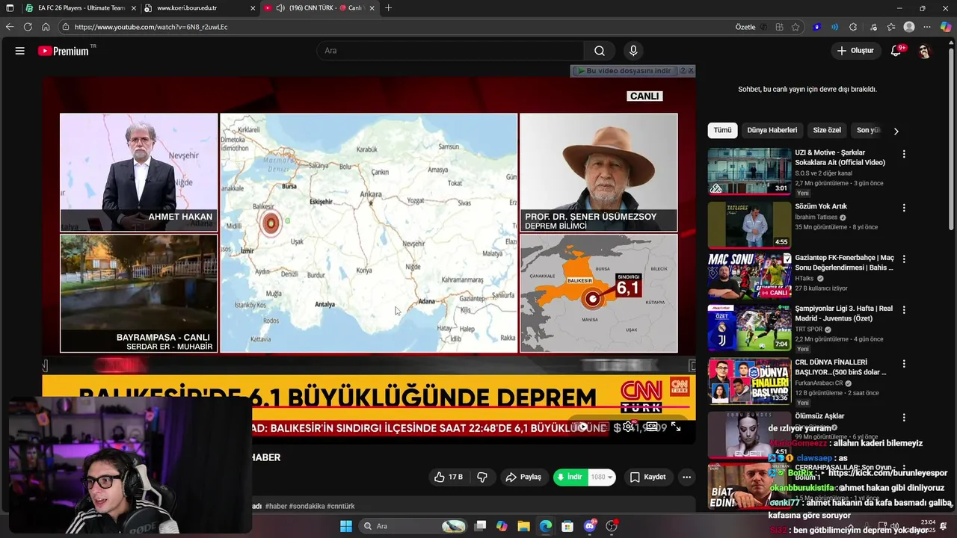Open the notifications bell
957x538 pixels.
(896, 51)
